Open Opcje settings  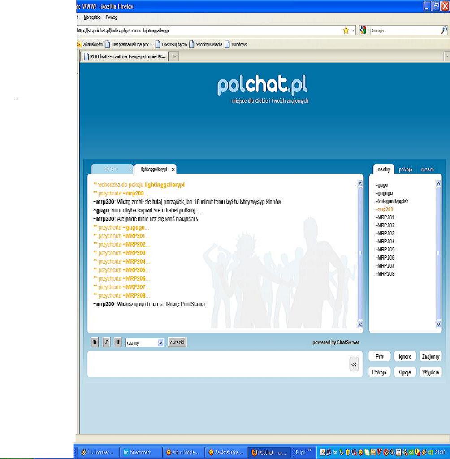pos(405,372)
